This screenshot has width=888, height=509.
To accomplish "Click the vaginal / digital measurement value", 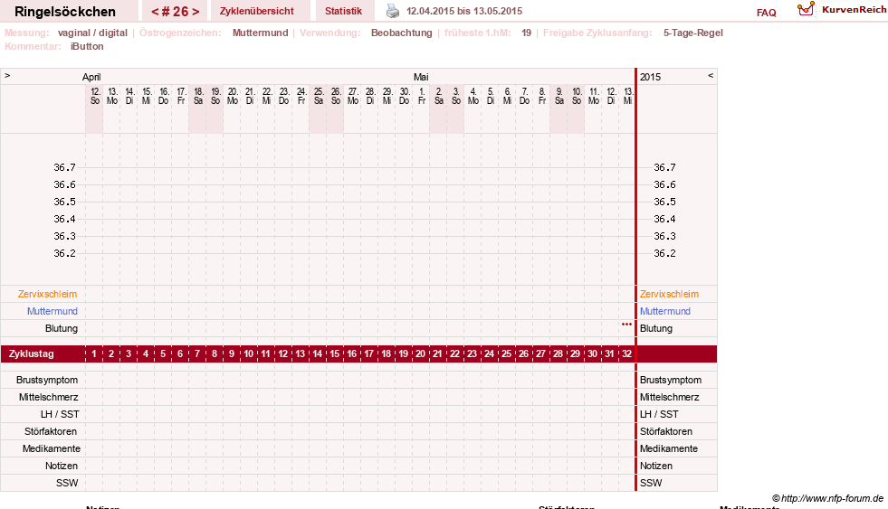I will click(92, 33).
